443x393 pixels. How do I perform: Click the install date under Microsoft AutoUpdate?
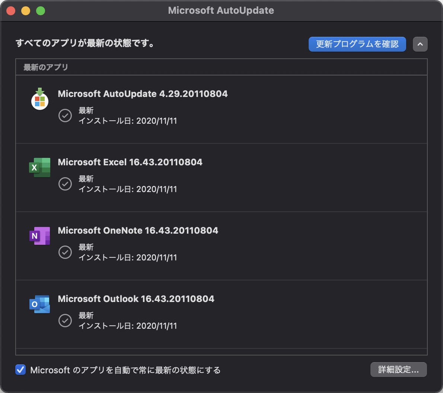128,121
